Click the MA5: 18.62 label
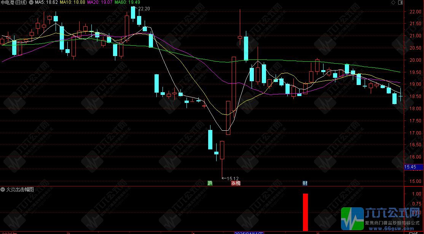The height and width of the screenshot is (234, 424). (x=46, y=2)
